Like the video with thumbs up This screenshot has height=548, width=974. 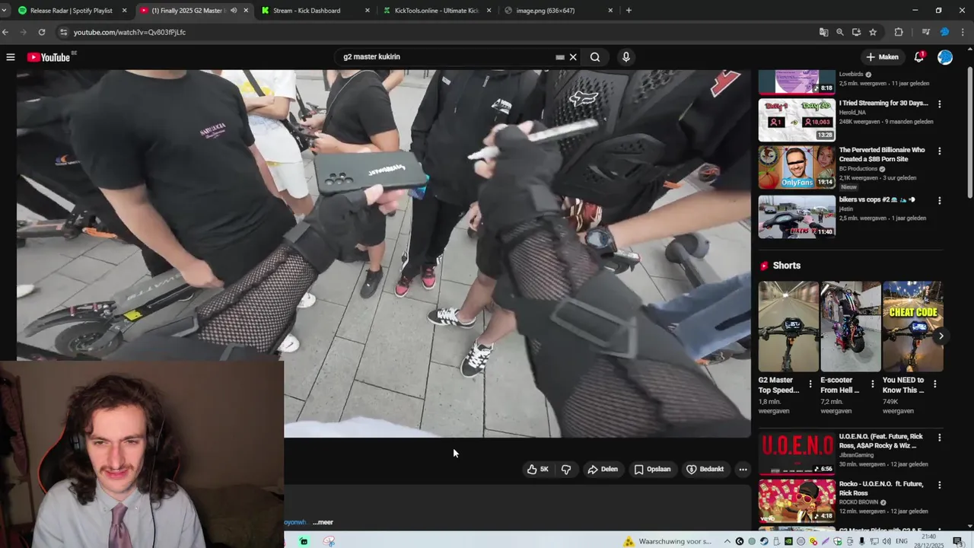pyautogui.click(x=538, y=469)
